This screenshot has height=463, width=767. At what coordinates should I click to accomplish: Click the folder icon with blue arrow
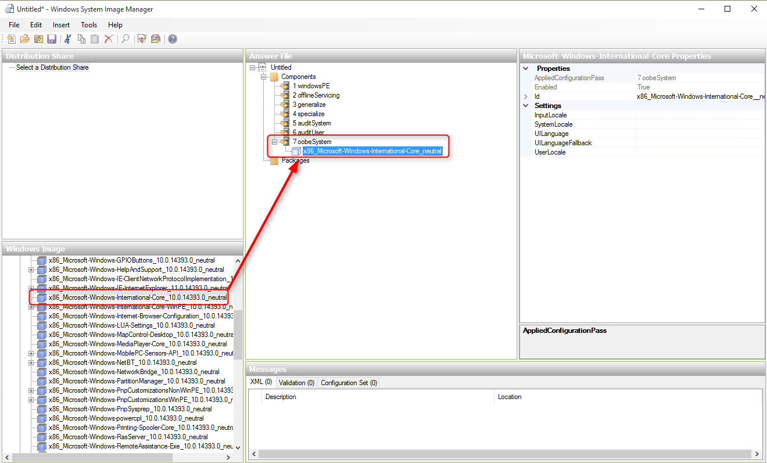click(38, 39)
